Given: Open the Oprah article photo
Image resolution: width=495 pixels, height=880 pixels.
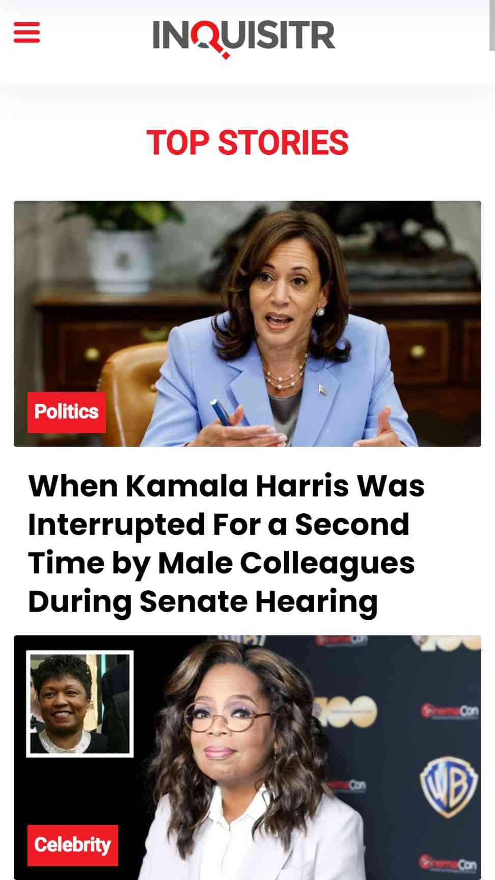Looking at the screenshot, I should [x=248, y=757].
